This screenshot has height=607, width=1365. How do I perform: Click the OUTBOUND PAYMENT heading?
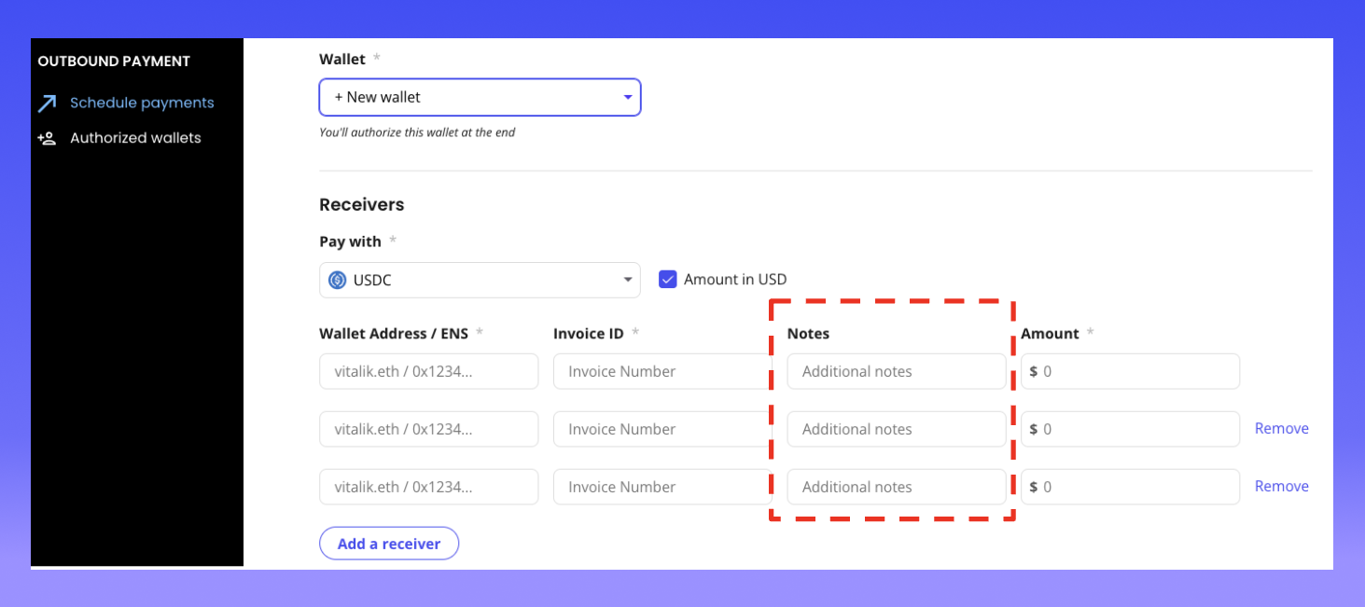pyautogui.click(x=114, y=62)
